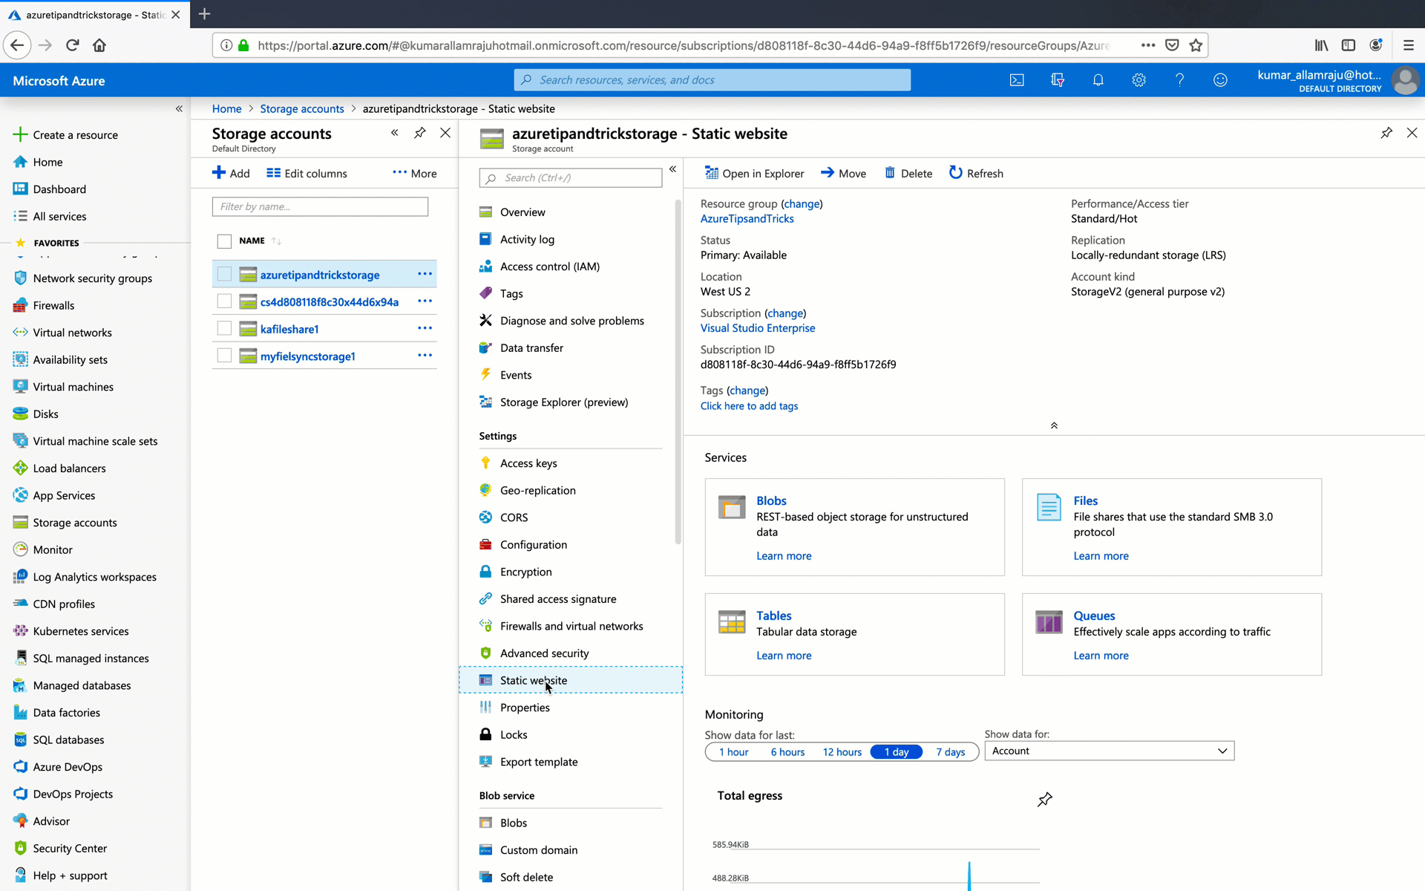Screen dimensions: 1425x891
Task: Click the Queues service icon
Action: click(x=1049, y=622)
